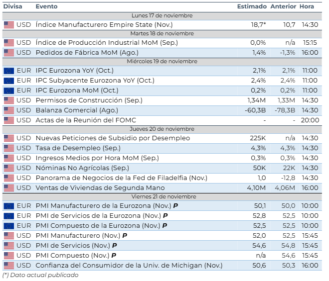Click the US flag beside Pedidos de Fábrica
The width and height of the screenshot is (329, 281).
click(9, 52)
